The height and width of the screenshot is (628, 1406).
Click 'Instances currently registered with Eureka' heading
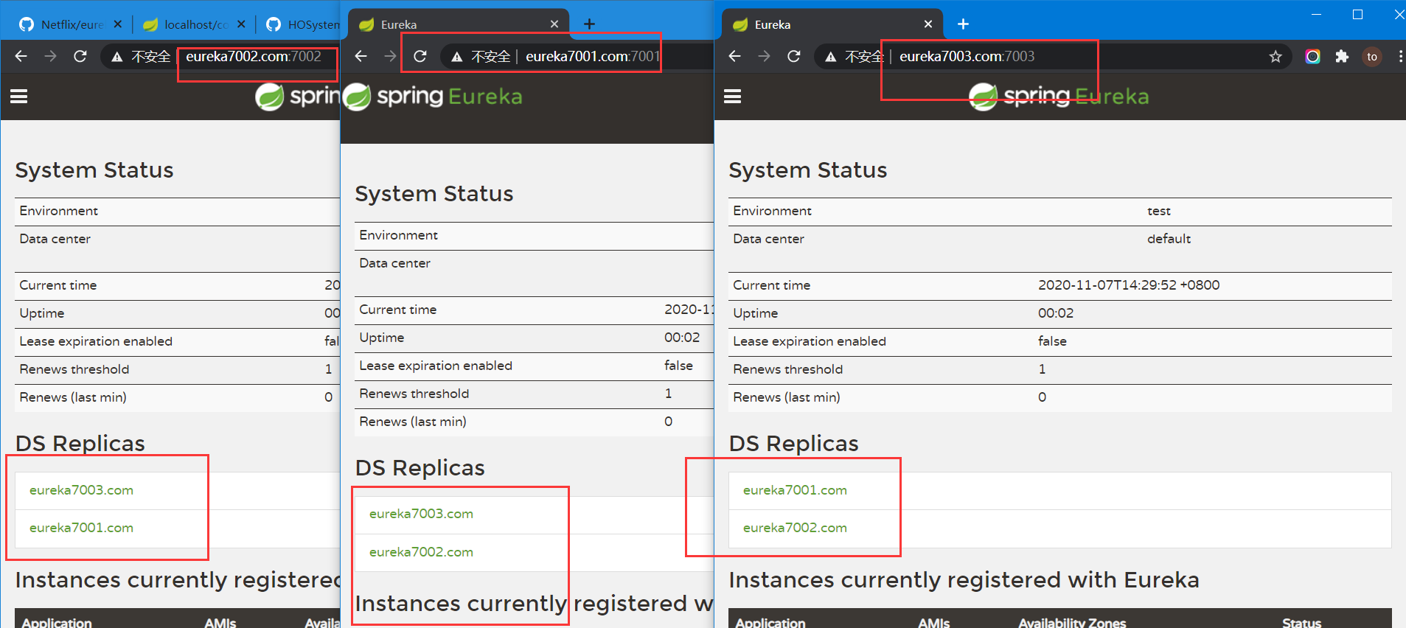click(x=964, y=580)
